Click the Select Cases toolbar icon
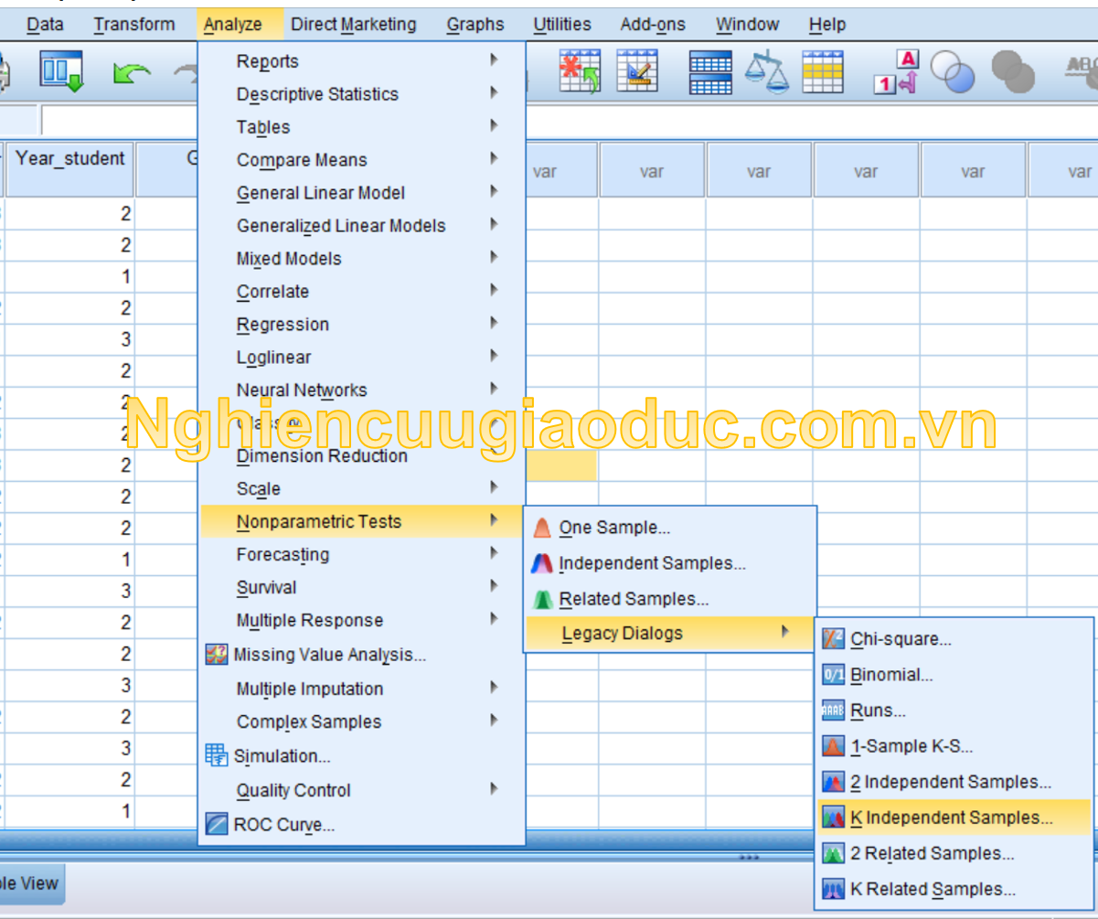The image size is (1098, 919). 823,71
